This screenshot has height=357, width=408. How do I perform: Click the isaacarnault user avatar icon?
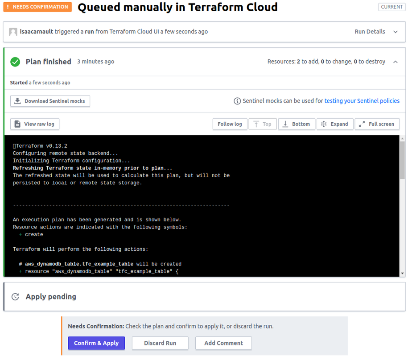13,32
